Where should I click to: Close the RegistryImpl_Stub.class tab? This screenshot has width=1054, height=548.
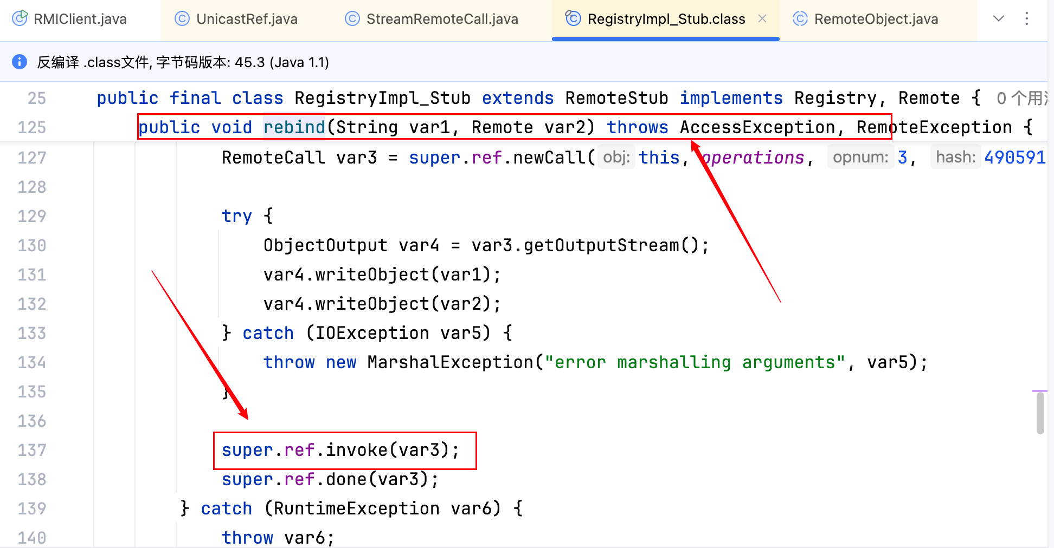(762, 19)
